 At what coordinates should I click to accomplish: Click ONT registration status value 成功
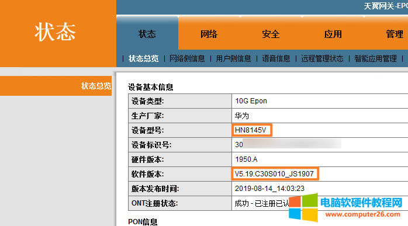tap(242, 203)
